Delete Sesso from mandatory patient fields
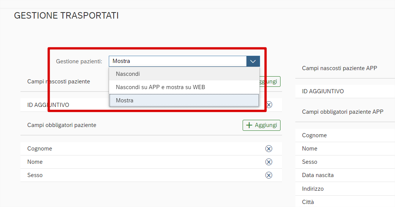Screen dimensions: 395x207 (x=269, y=175)
